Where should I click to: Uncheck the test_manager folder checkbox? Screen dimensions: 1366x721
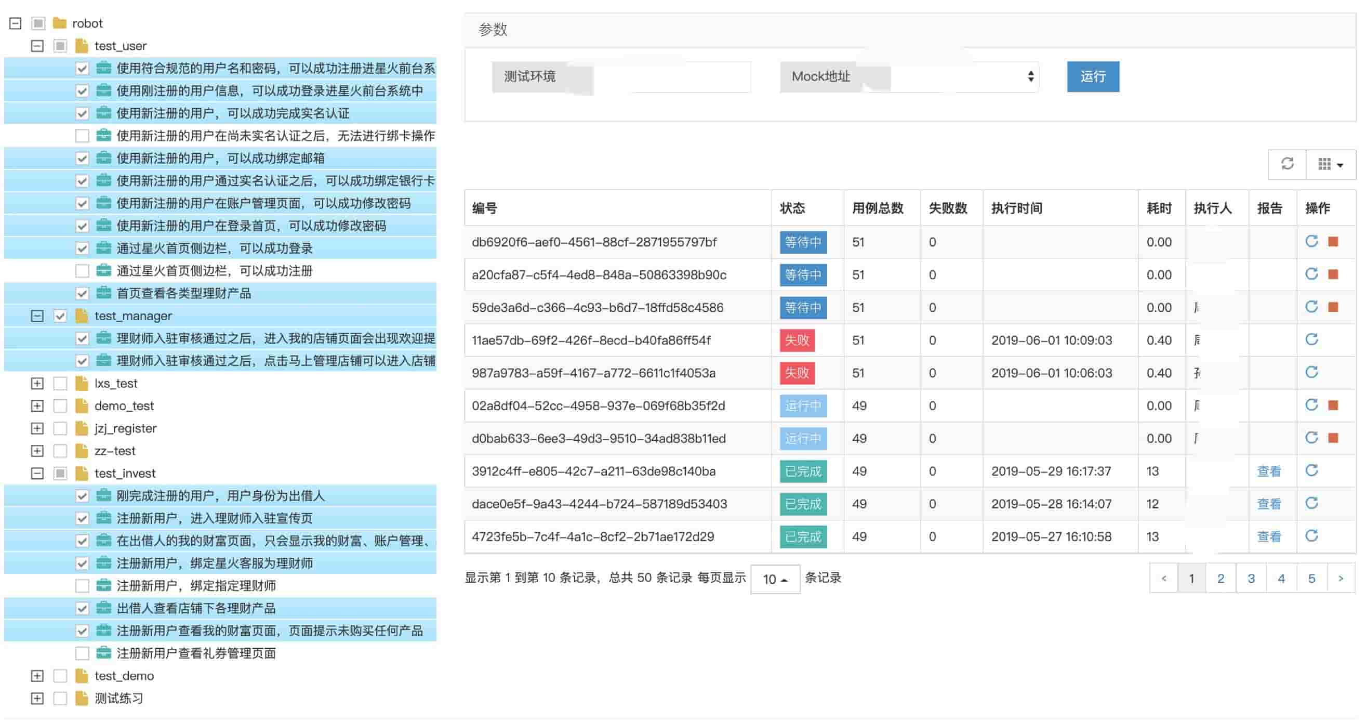point(60,316)
